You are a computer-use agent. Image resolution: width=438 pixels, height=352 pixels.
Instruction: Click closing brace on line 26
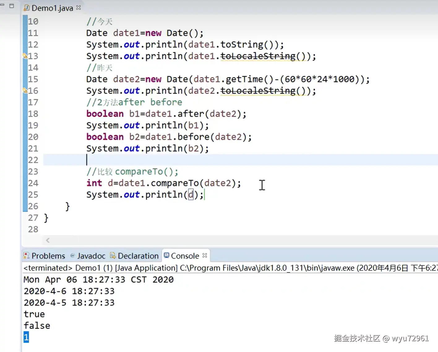(67, 206)
